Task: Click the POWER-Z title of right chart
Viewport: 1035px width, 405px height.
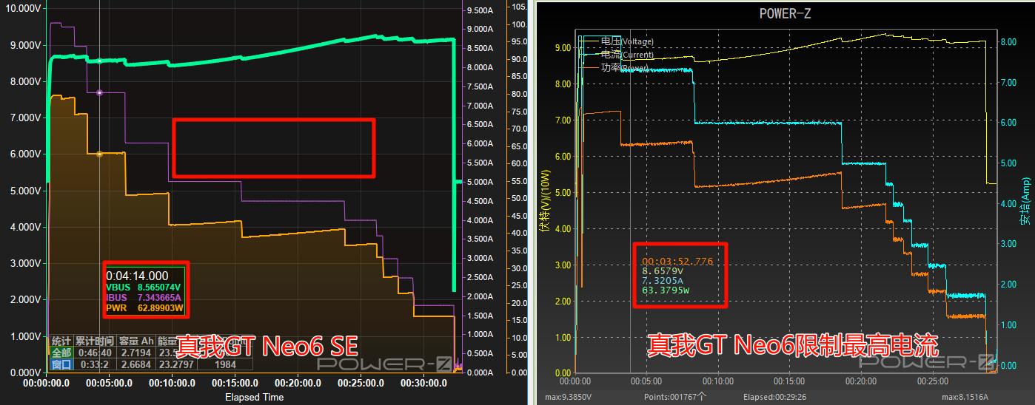Action: (786, 13)
